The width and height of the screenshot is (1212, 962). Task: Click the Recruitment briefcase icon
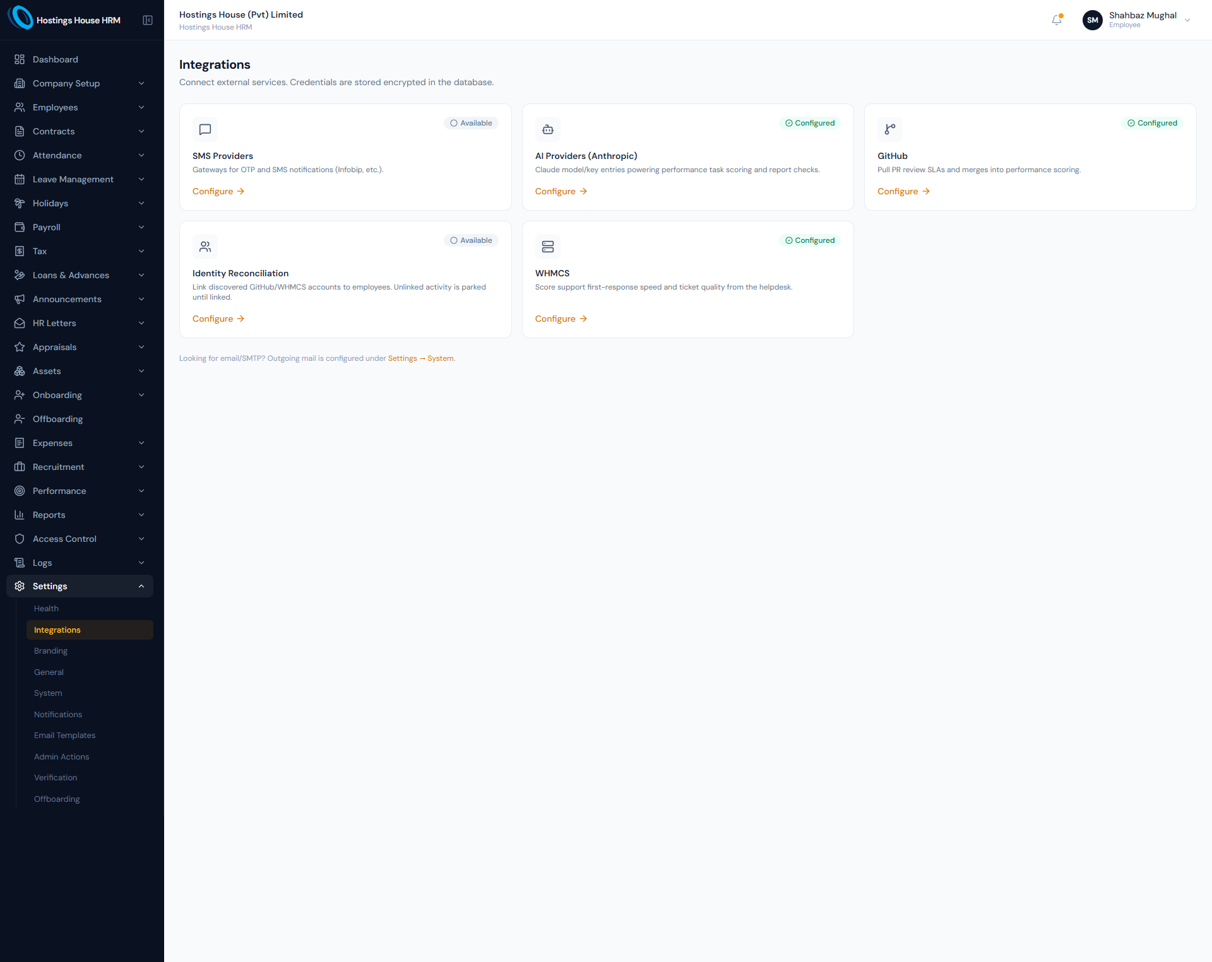[x=20, y=467]
